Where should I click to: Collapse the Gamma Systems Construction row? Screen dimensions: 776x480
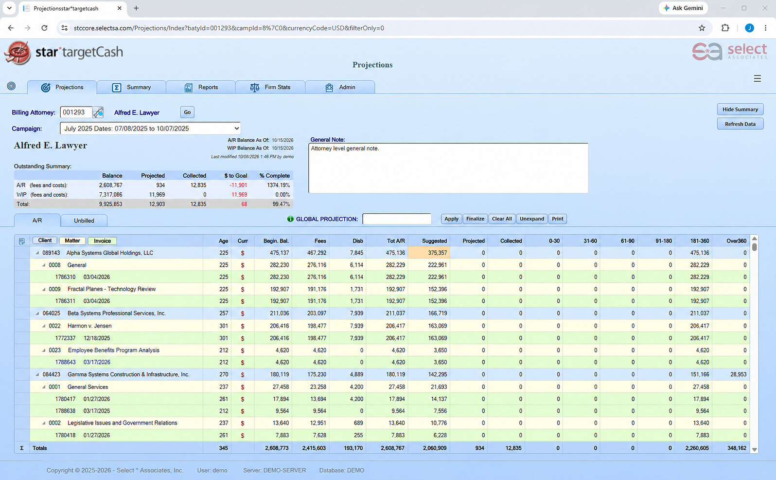[37, 375]
